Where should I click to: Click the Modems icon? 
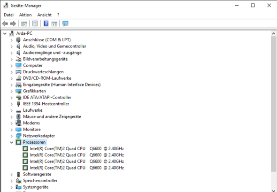pyautogui.click(x=18, y=123)
